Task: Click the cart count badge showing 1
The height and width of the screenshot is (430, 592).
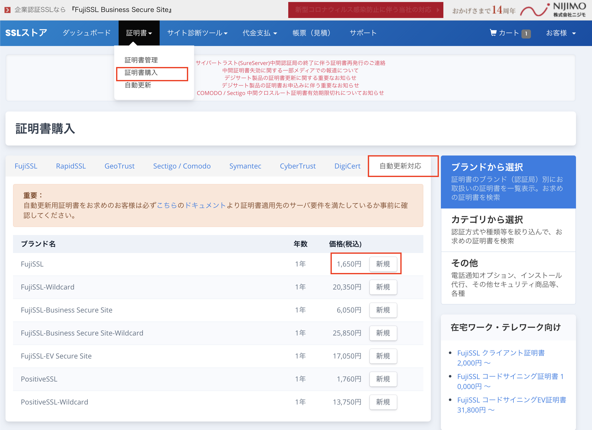Action: [526, 34]
